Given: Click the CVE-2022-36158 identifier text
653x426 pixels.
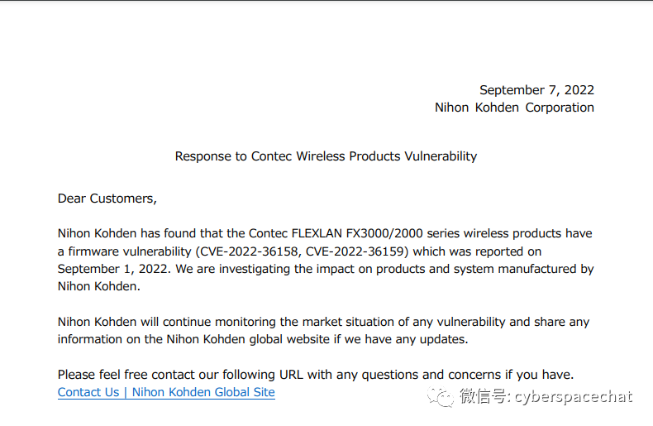Looking at the screenshot, I should pyautogui.click(x=249, y=251).
